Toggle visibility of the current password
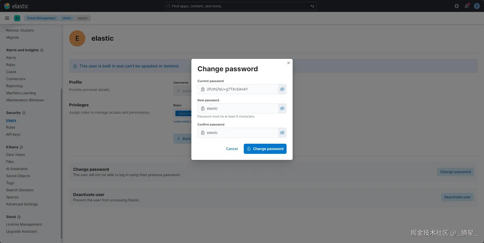 [282, 89]
